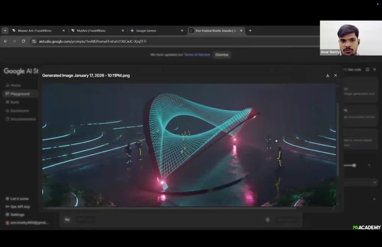Close the generated image preview
Viewport: 382px width, 247px height.
pos(336,76)
